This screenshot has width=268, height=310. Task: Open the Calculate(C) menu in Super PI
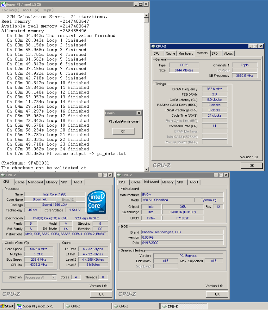tap(11, 10)
